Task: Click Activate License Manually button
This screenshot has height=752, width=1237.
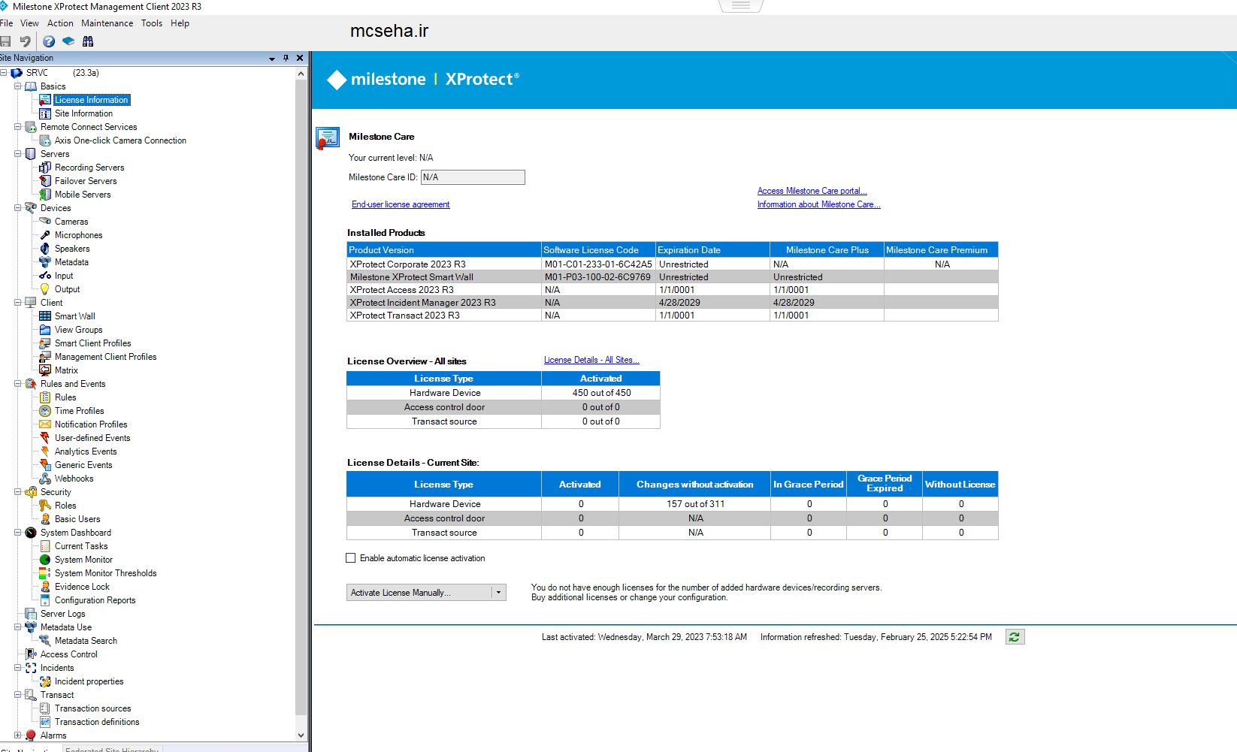Action: 419,593
